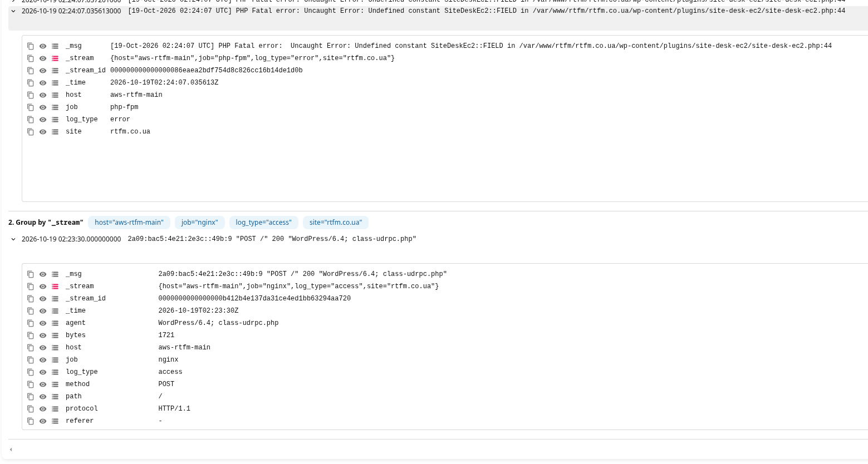Click the method value POST
This screenshot has height=464, width=868.
[166, 384]
